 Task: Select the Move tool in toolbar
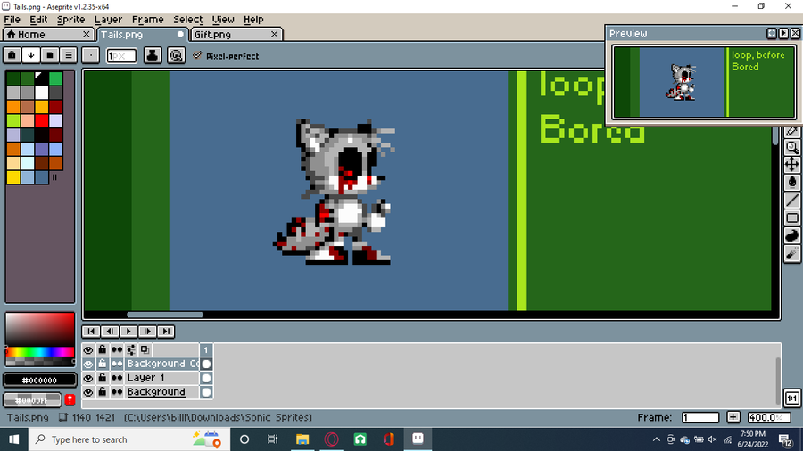[792, 165]
